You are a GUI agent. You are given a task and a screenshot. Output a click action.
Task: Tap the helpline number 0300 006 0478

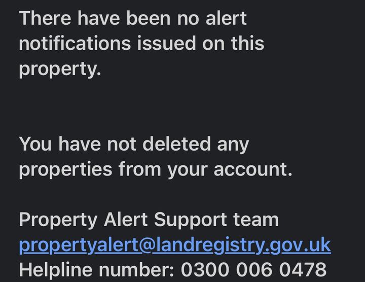pos(253,269)
